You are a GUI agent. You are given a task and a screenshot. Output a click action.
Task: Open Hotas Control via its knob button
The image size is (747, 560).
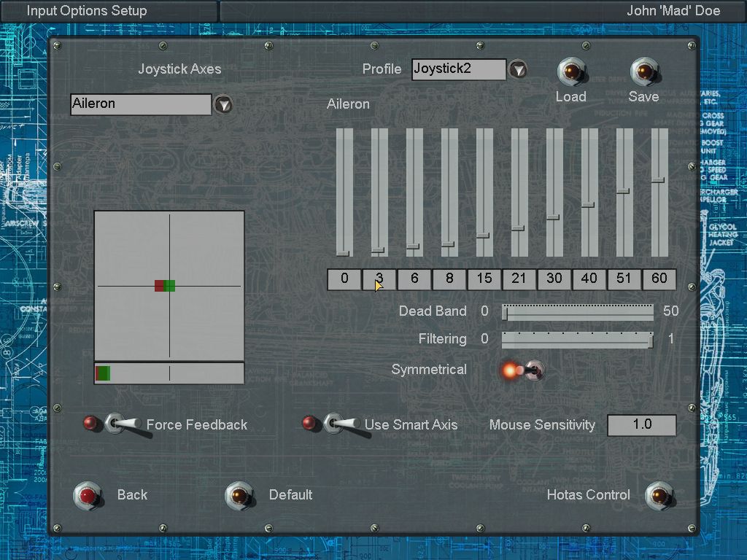click(x=659, y=495)
